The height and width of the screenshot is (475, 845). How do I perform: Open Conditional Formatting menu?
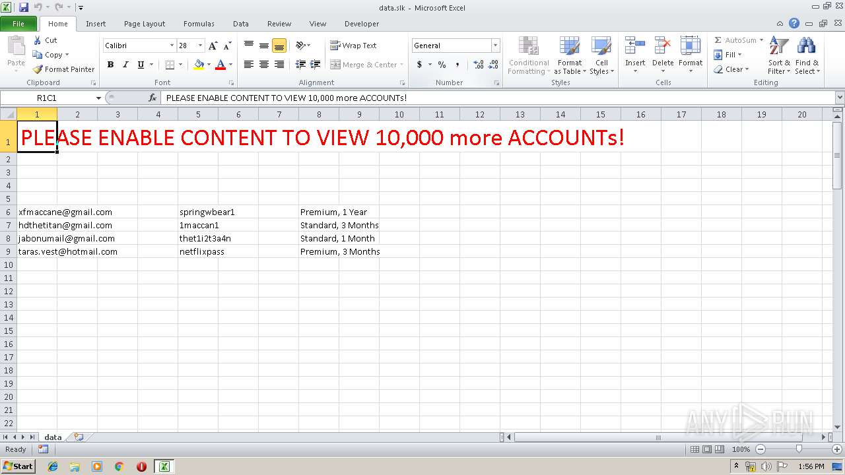coord(528,56)
